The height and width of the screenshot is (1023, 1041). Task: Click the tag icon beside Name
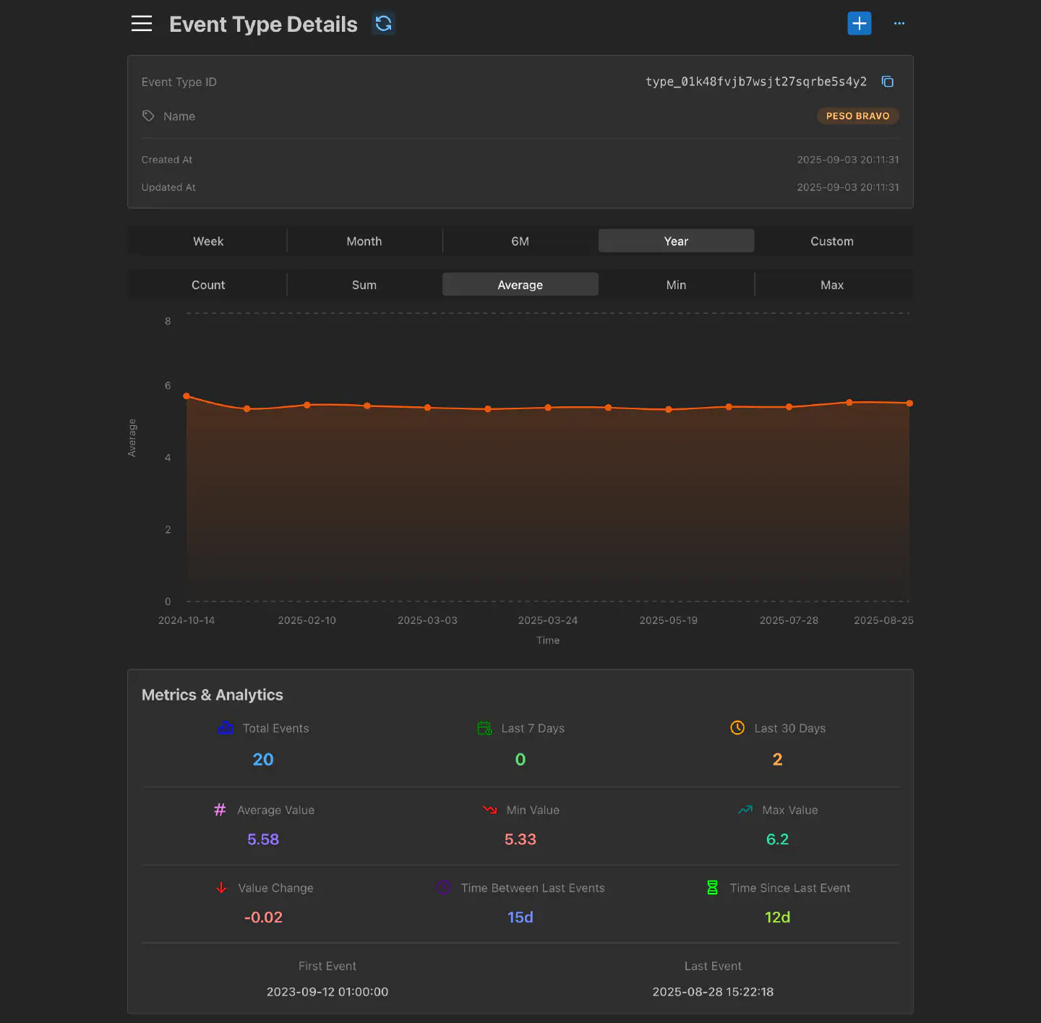click(x=148, y=116)
